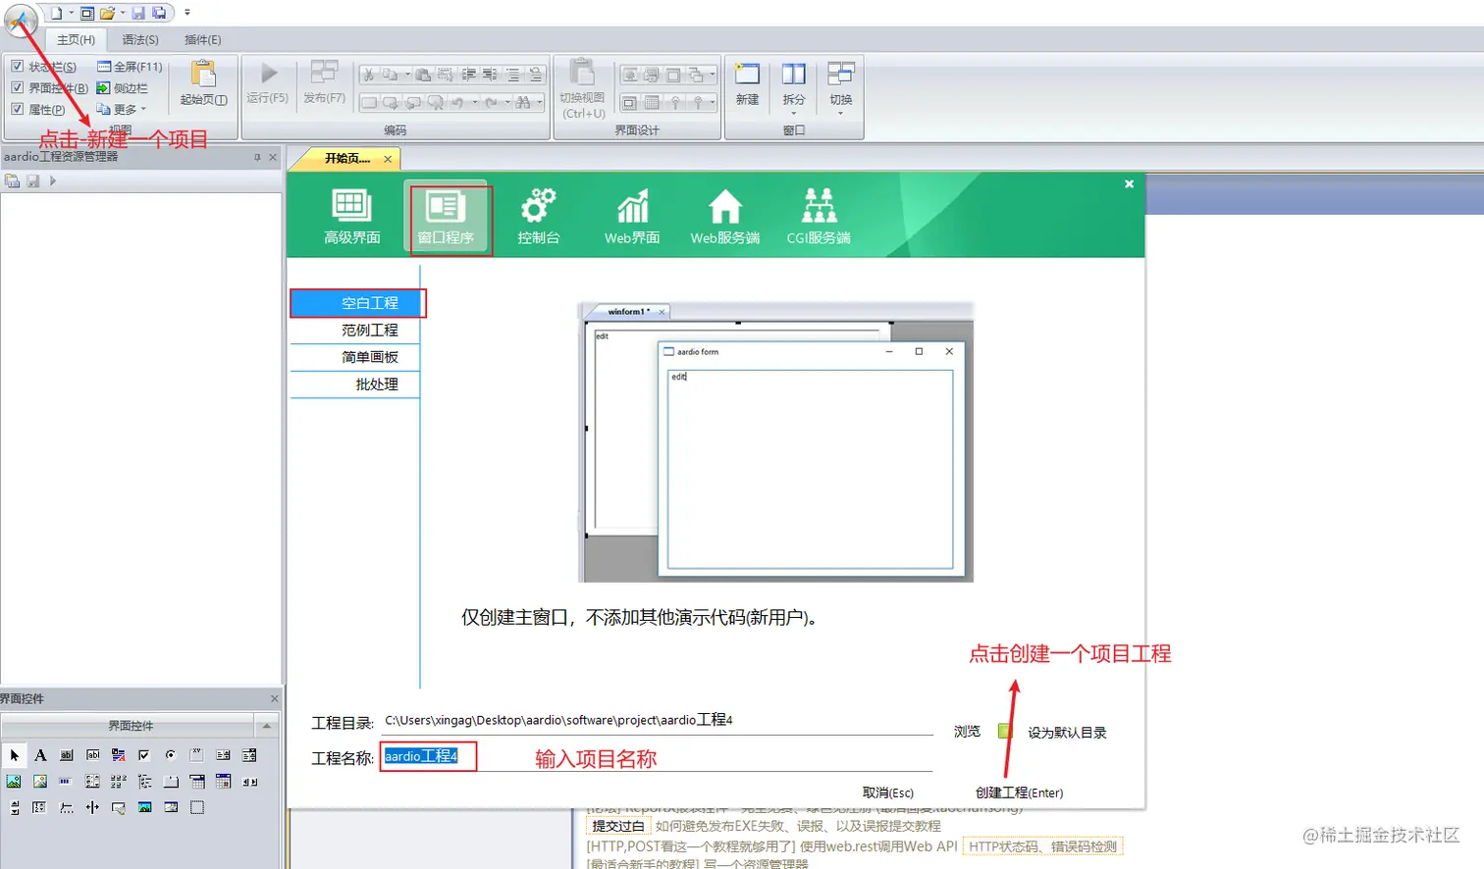Viewport: 1484px width, 869px height.
Task: Enable 设为默认目录 green checkbox
Action: (1004, 731)
